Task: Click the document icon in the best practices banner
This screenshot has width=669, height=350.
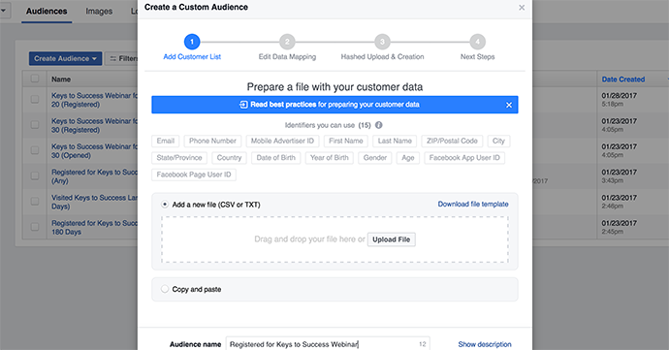Action: click(x=243, y=105)
